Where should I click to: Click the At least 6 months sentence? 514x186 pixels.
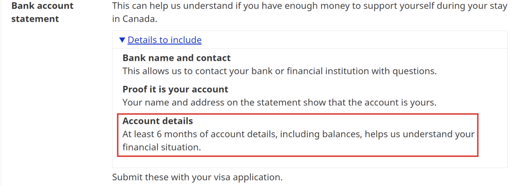coord(298,140)
